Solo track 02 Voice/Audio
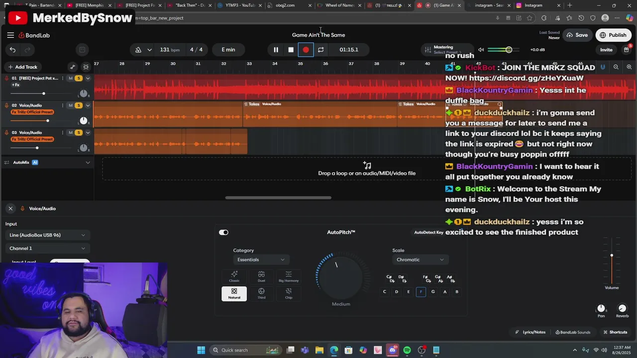 pyautogui.click(x=79, y=105)
